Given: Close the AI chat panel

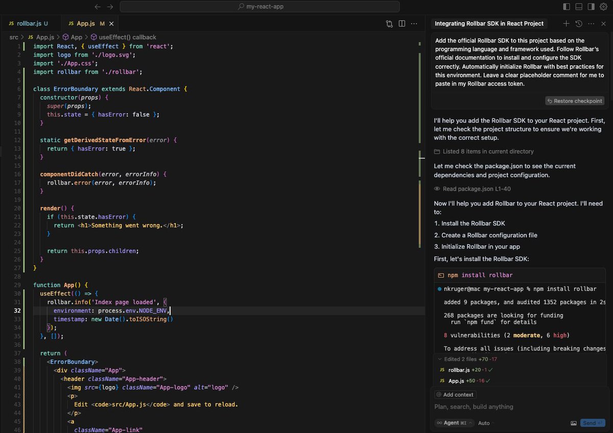Looking at the screenshot, I should (x=603, y=23).
